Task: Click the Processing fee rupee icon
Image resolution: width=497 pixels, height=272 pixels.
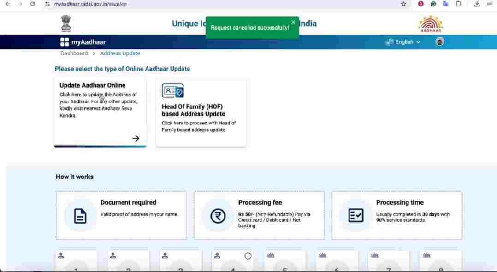Action: [x=218, y=216]
